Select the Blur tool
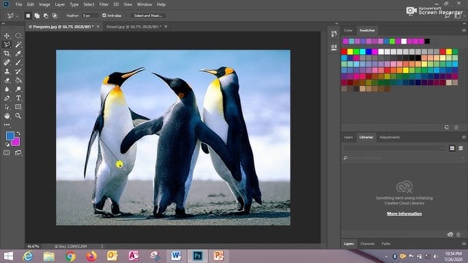468x263 pixels. [x=7, y=89]
